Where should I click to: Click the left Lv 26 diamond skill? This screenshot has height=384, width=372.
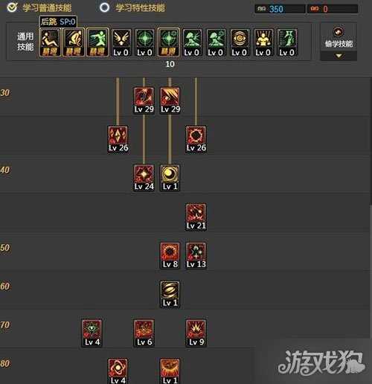[118, 139]
